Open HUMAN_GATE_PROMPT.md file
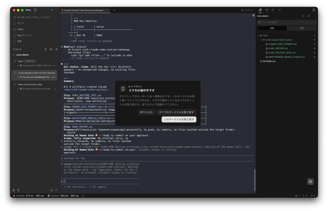This screenshot has height=211, width=328. click(x=282, y=44)
